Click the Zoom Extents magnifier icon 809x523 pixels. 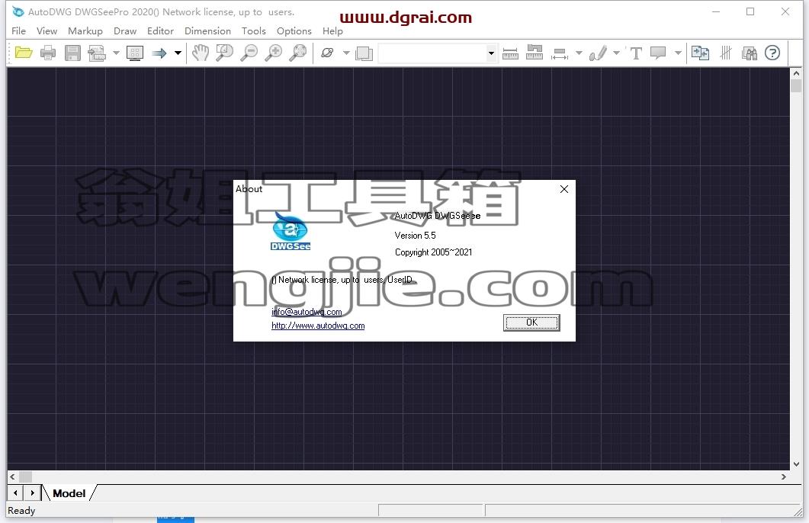[298, 53]
